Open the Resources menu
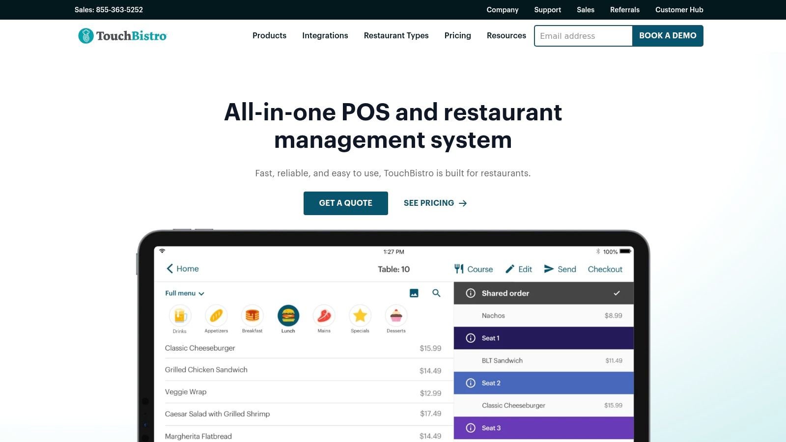Screen dimensions: 786x442 [x=506, y=35]
